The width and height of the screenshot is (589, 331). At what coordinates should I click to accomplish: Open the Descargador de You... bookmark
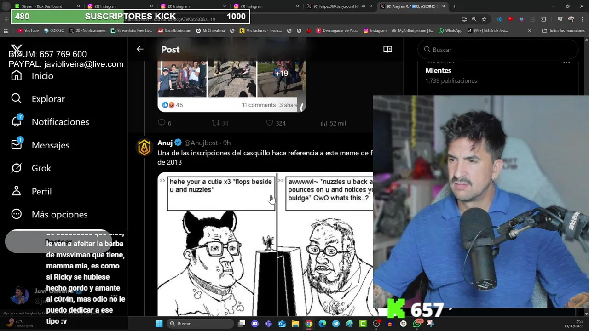pyautogui.click(x=337, y=30)
